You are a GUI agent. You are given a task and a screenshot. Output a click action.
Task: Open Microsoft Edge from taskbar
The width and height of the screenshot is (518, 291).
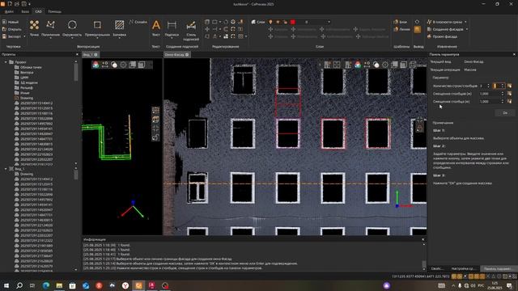click(46, 285)
